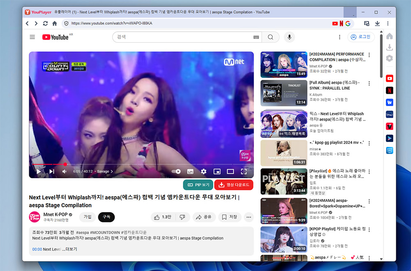Dislike the video with thumbs-down
The height and width of the screenshot is (271, 411).
(182, 217)
